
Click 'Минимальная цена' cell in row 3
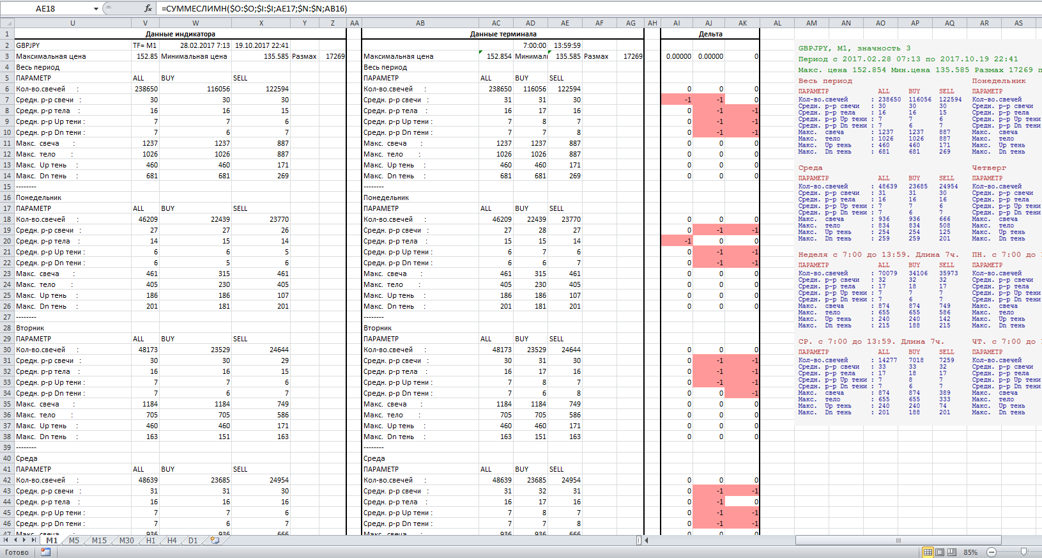(x=195, y=56)
